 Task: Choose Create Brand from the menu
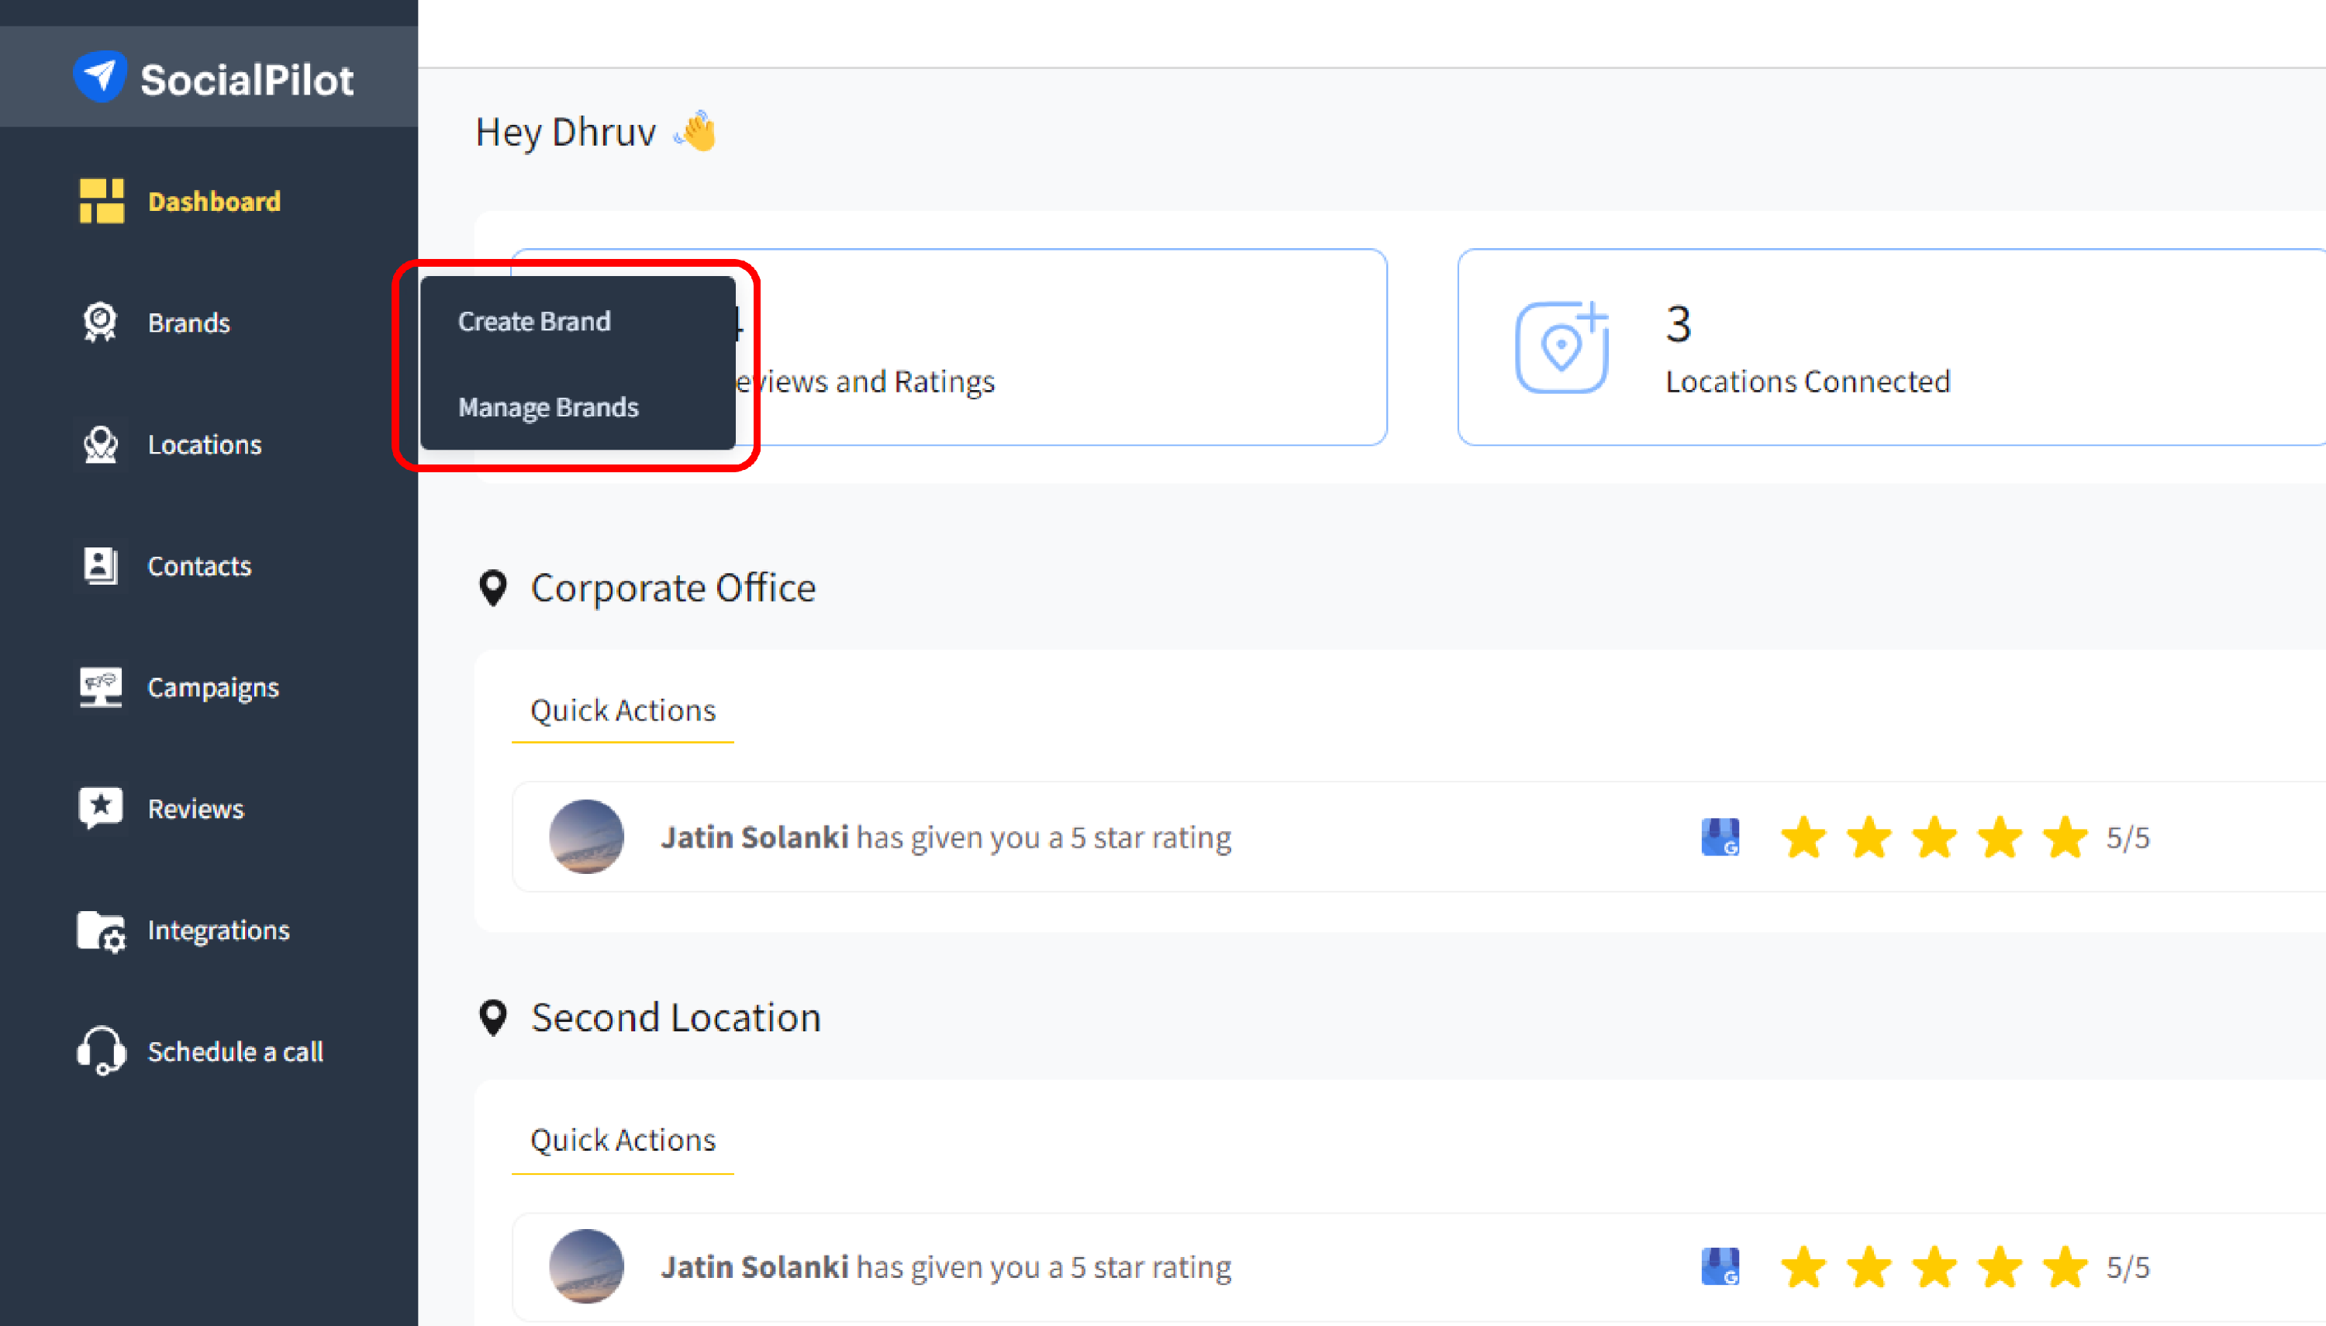534,320
